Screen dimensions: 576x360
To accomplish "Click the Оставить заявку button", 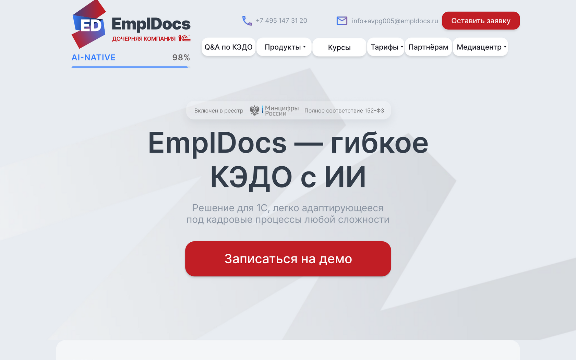I will (x=481, y=21).
